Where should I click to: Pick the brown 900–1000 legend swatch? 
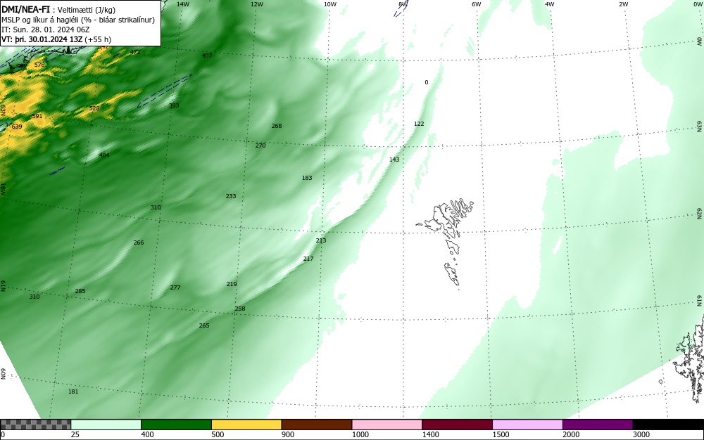[x=317, y=425]
